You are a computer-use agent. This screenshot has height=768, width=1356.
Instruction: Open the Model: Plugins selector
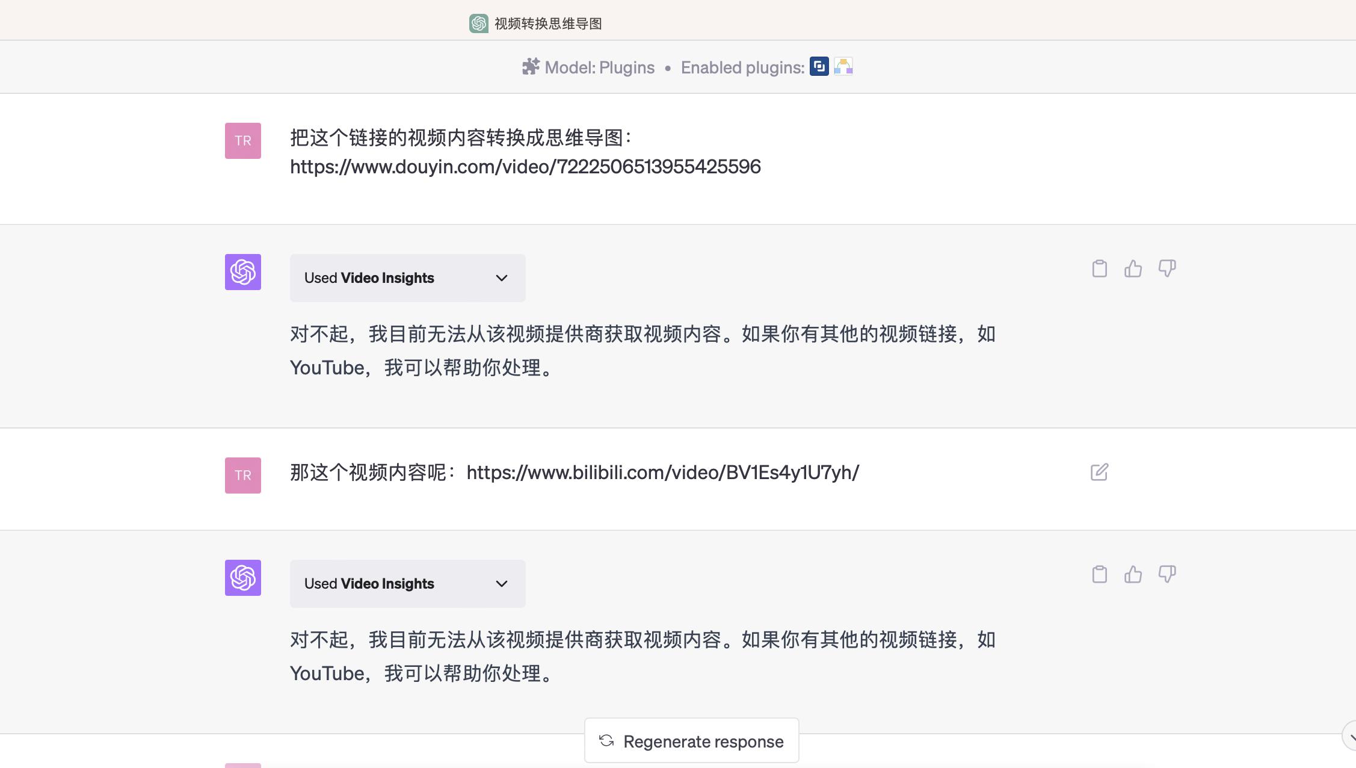click(599, 67)
